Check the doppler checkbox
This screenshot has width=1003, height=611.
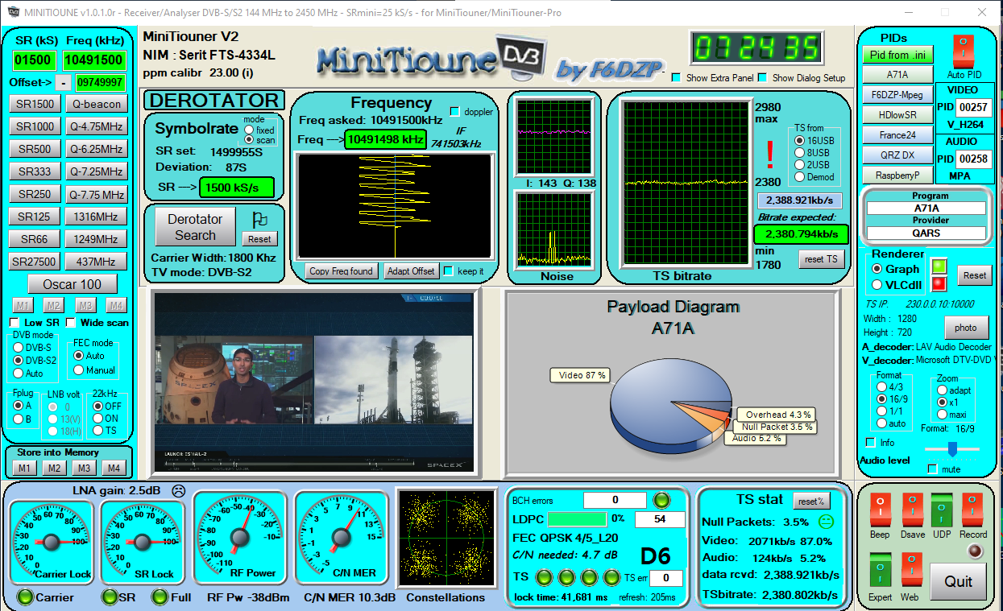pyautogui.click(x=454, y=111)
